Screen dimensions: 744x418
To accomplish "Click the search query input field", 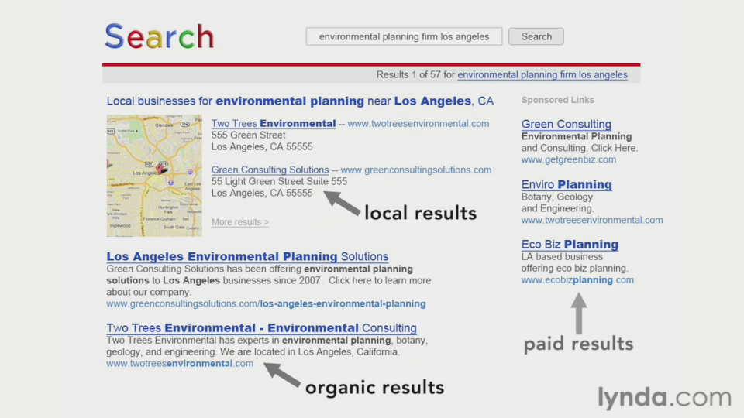I will pyautogui.click(x=404, y=36).
